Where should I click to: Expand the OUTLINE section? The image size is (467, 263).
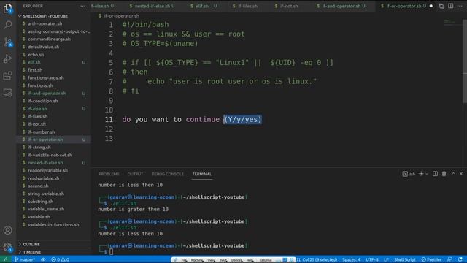[x=31, y=244]
